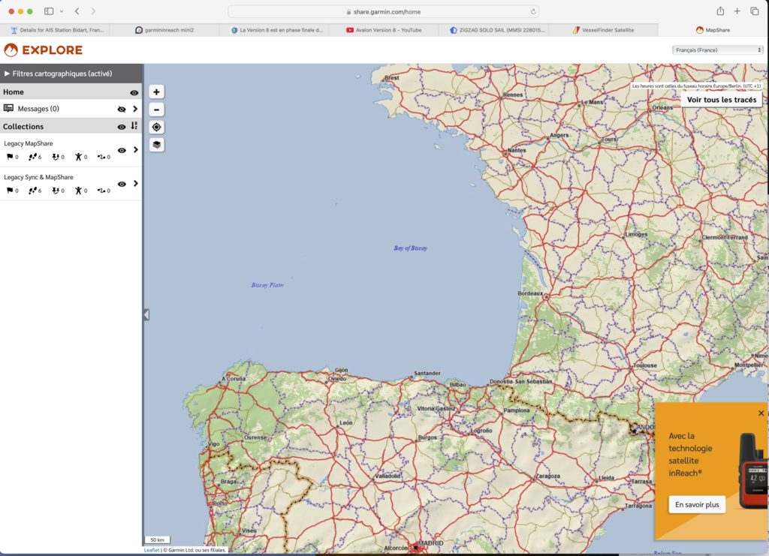Open the map layers selector
Viewport: 769px width, 556px height.
click(x=156, y=145)
